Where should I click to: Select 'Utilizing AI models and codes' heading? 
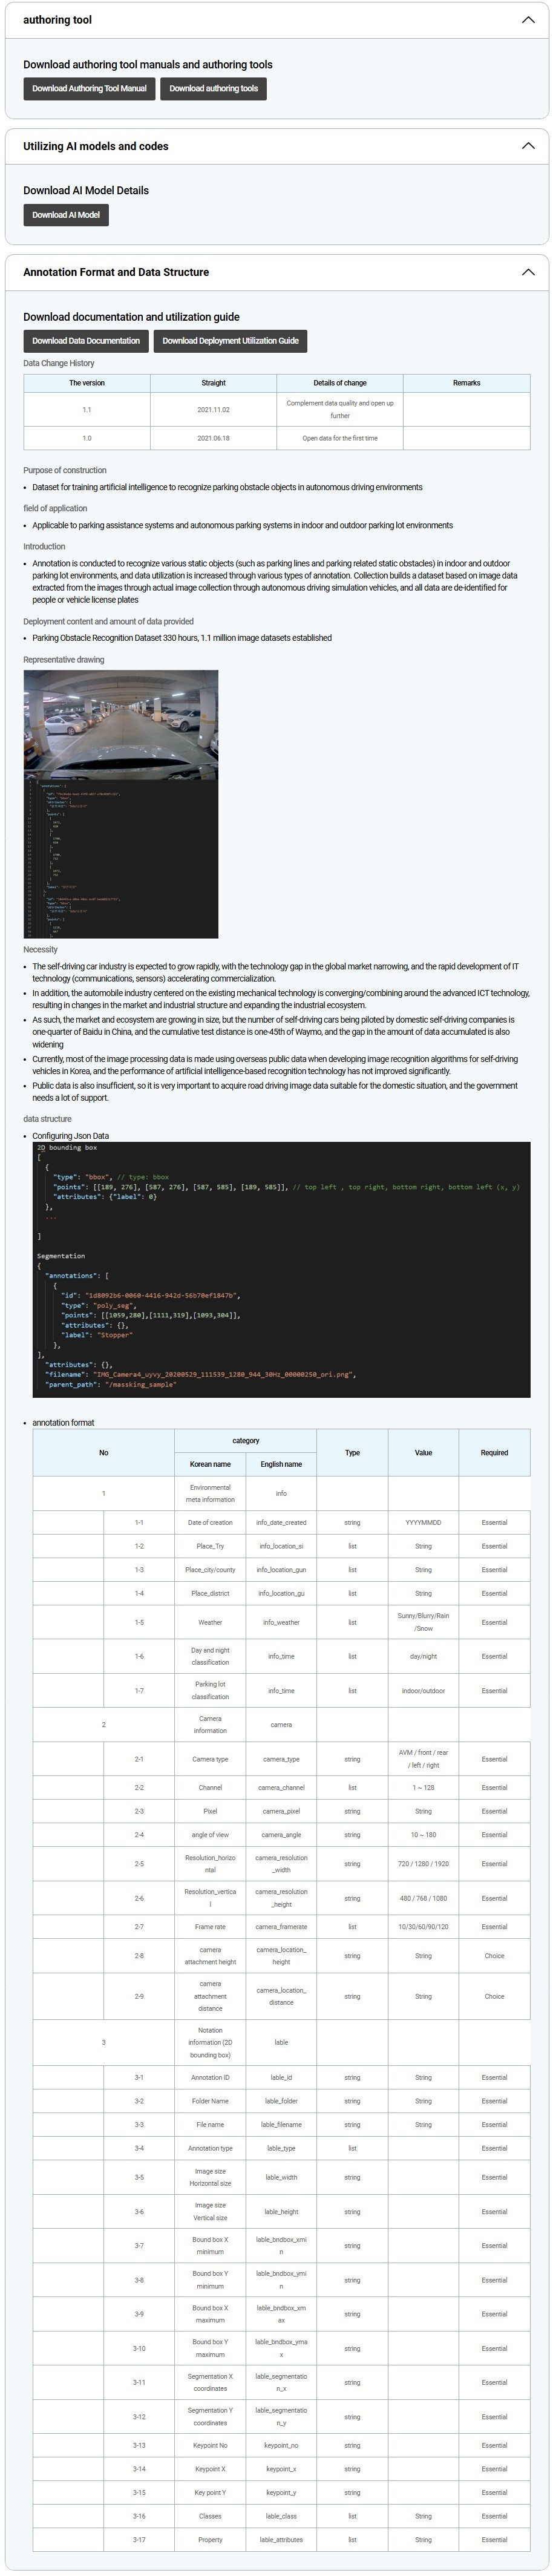click(96, 146)
